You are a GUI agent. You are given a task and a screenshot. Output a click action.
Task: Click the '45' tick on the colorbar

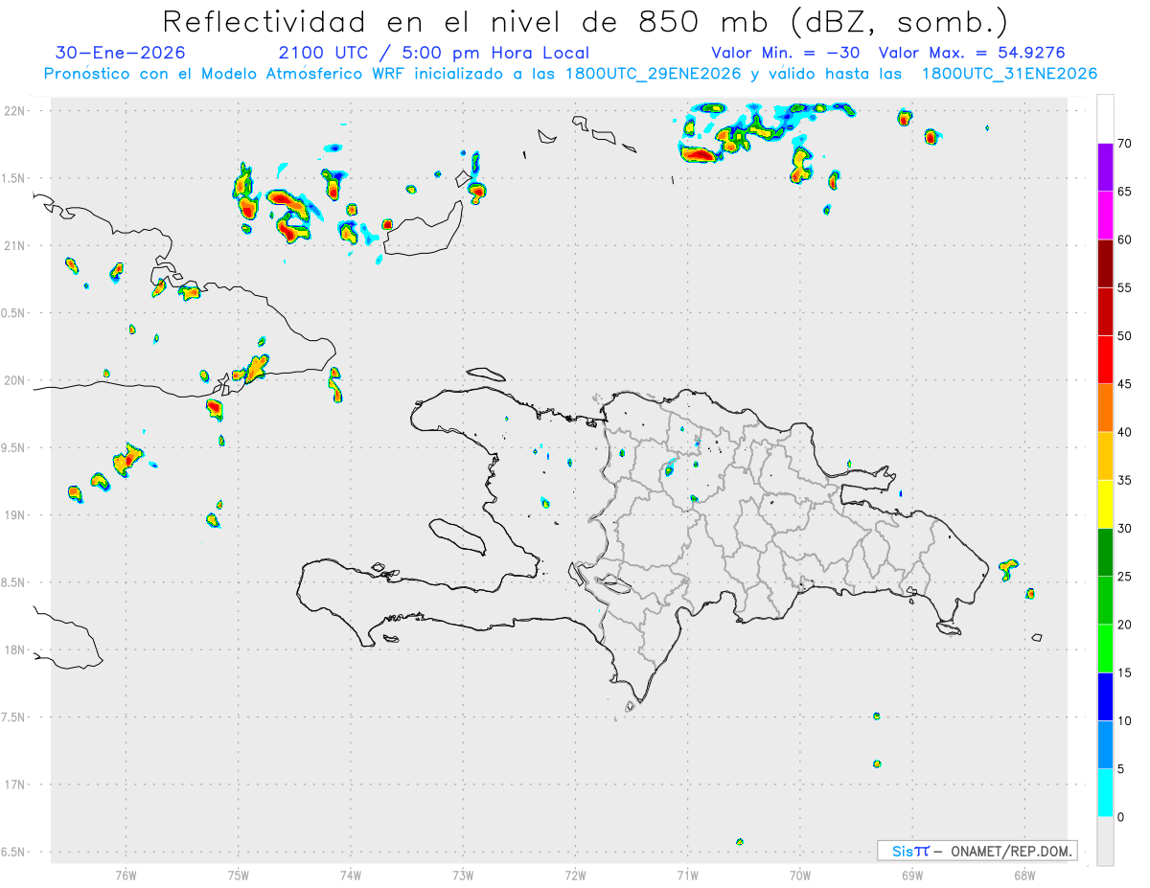[x=1125, y=384]
